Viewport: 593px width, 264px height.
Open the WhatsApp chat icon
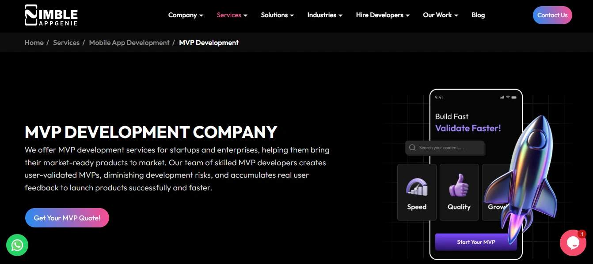click(x=17, y=245)
